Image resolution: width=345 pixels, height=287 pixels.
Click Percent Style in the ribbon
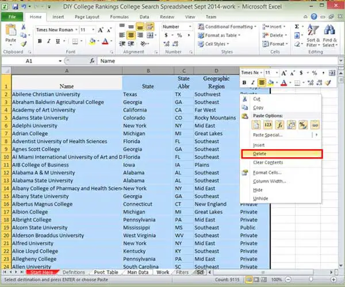[179, 35]
